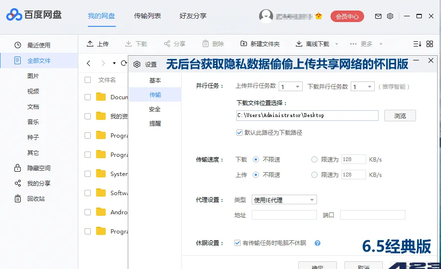Open the user avatar profile
441x269 pixels.
click(266, 16)
